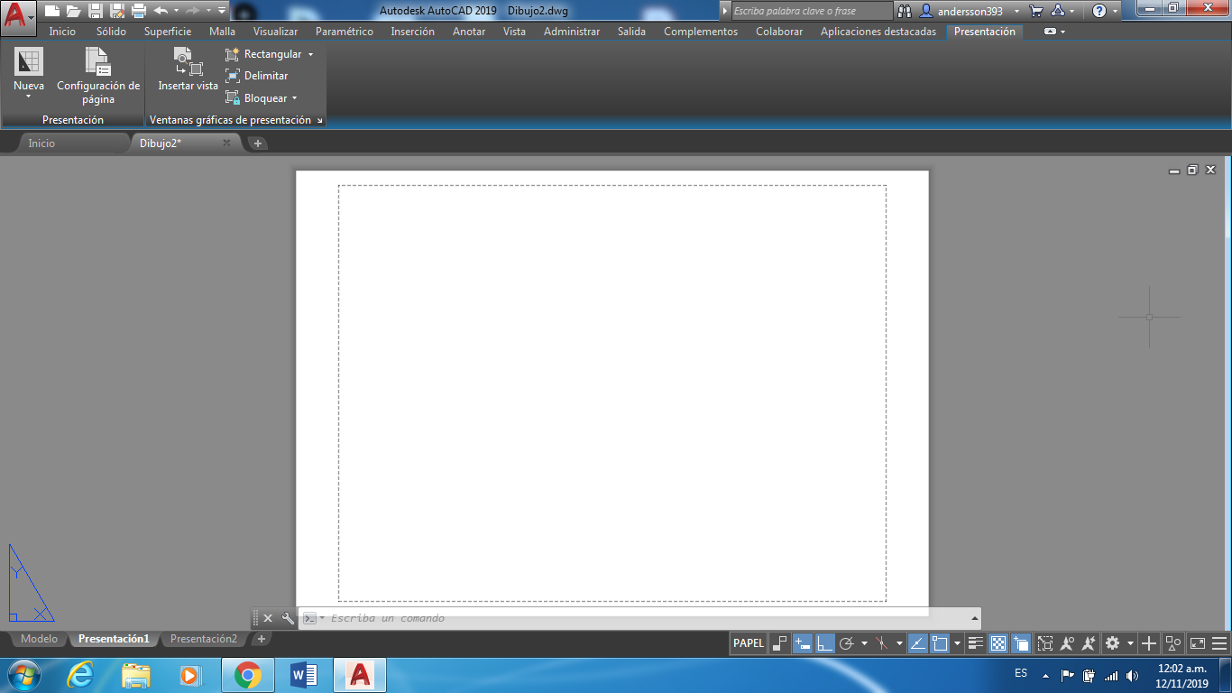This screenshot has width=1232, height=693.
Task: Select the Delimitar viewport tool
Action: [265, 76]
